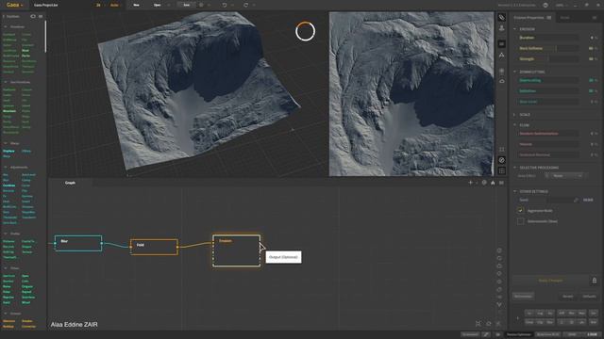Click the Apply Changes button

pyautogui.click(x=550, y=281)
